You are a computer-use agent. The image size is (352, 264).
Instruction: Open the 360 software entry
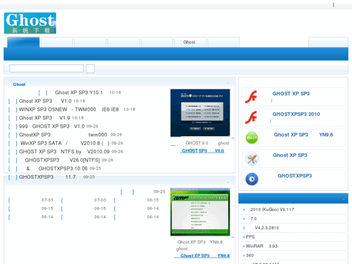click(x=249, y=255)
